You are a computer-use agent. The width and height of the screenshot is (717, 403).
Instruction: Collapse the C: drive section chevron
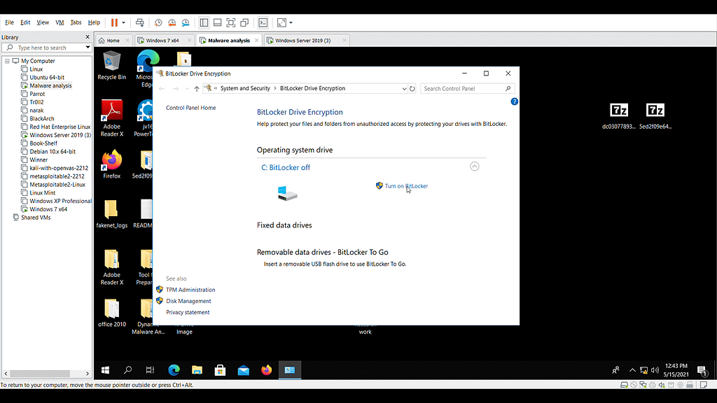[475, 167]
